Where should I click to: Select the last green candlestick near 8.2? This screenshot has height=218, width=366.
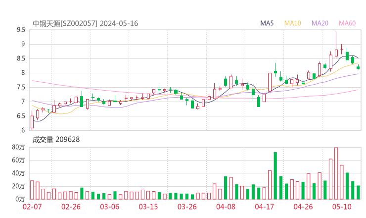tap(358, 67)
